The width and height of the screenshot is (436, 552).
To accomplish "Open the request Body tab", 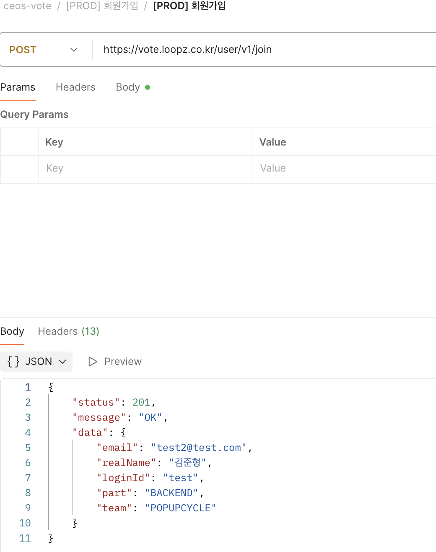I will [128, 87].
